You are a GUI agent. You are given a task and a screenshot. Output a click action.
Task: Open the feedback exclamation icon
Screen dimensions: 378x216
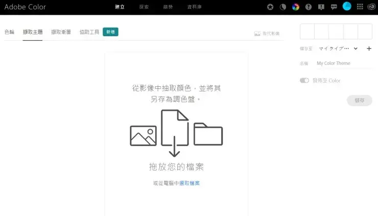pos(321,7)
